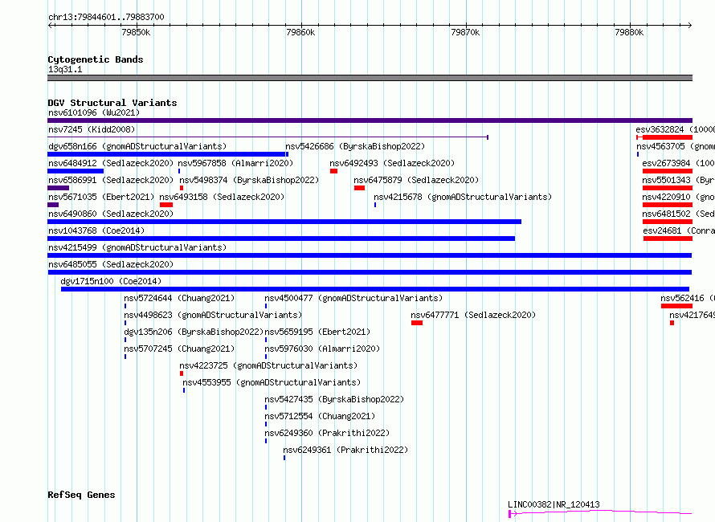
Task: Click the RefSeq Genes track title
Action: tap(81, 495)
